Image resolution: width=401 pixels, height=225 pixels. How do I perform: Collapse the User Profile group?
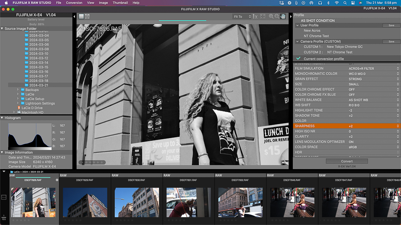click(x=298, y=25)
